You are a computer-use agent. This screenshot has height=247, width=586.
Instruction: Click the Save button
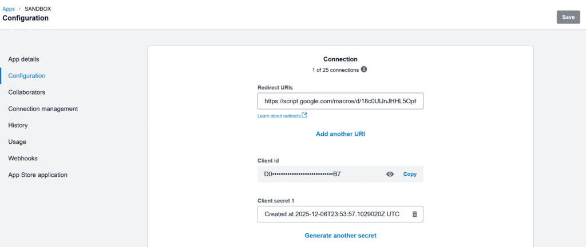[568, 17]
